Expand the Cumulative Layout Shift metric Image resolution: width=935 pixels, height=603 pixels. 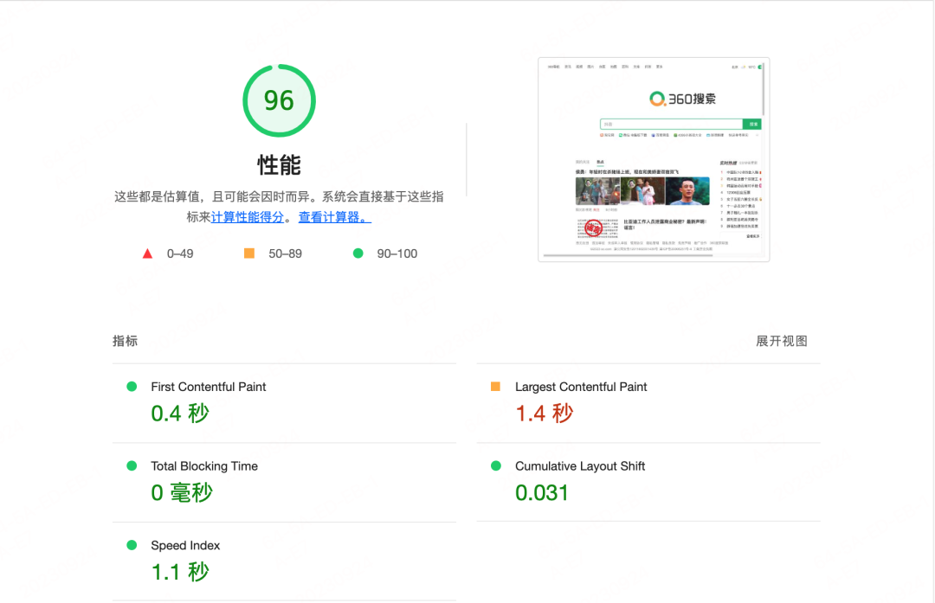(x=648, y=482)
